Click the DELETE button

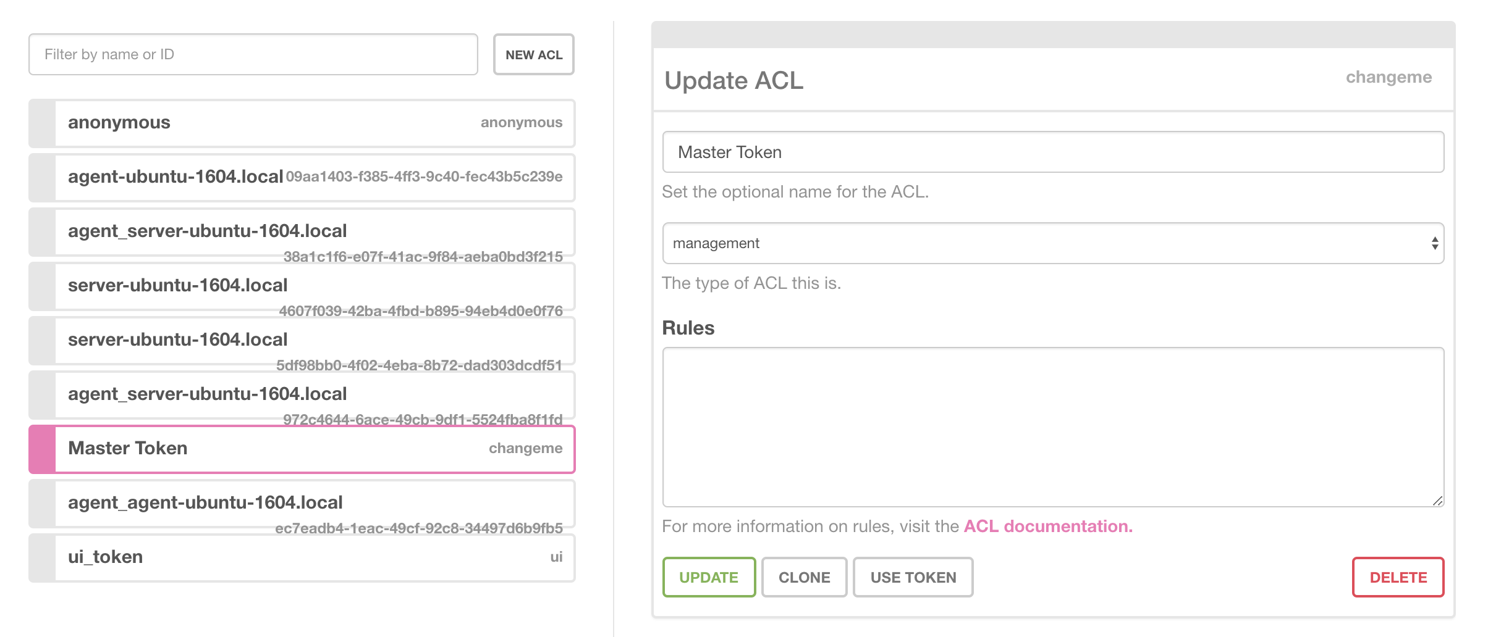click(x=1398, y=577)
